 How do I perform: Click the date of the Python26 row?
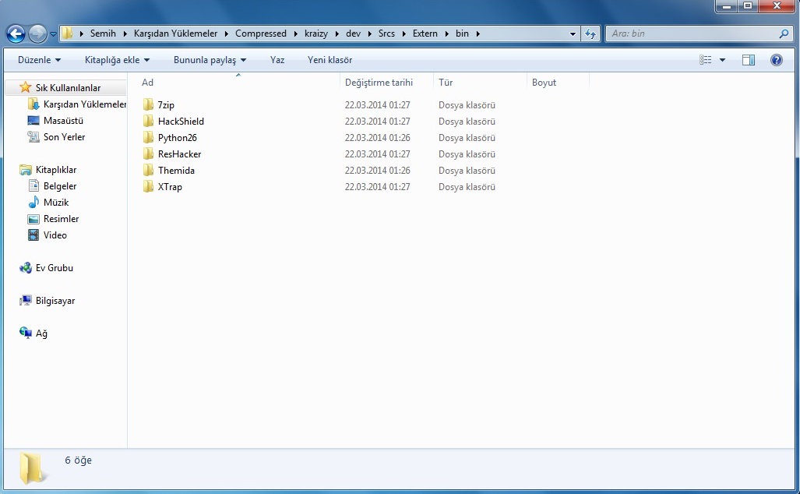point(377,138)
